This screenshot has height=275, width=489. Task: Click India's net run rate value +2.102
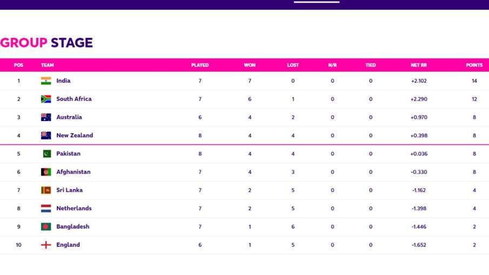(419, 81)
